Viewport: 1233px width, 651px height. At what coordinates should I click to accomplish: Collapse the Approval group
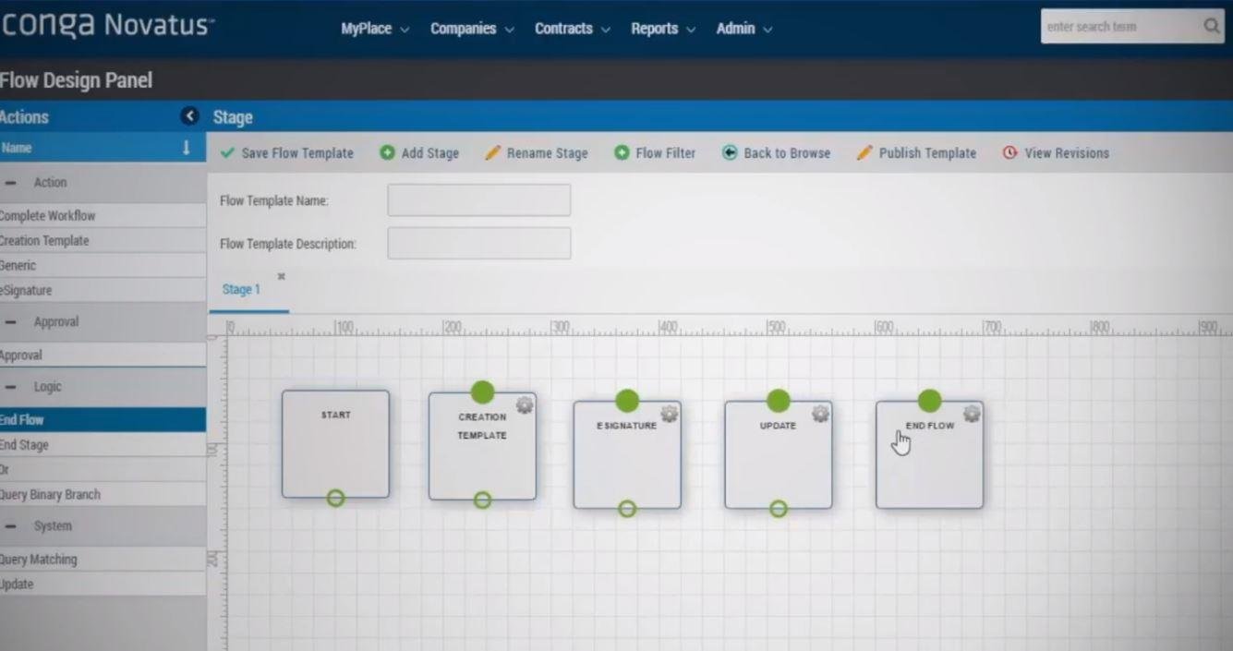[10, 322]
